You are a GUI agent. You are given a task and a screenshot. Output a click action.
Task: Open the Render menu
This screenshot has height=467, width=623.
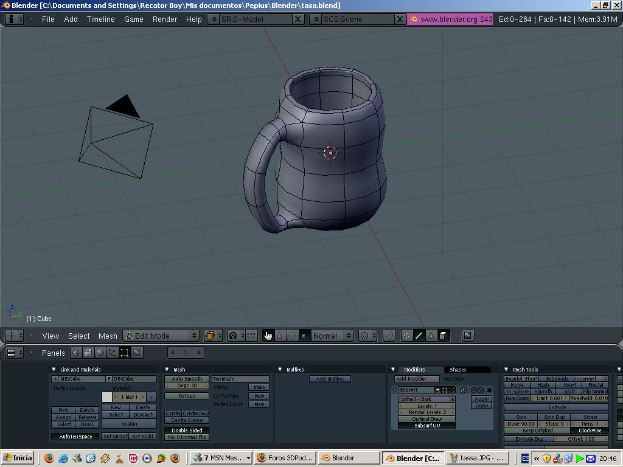164,19
